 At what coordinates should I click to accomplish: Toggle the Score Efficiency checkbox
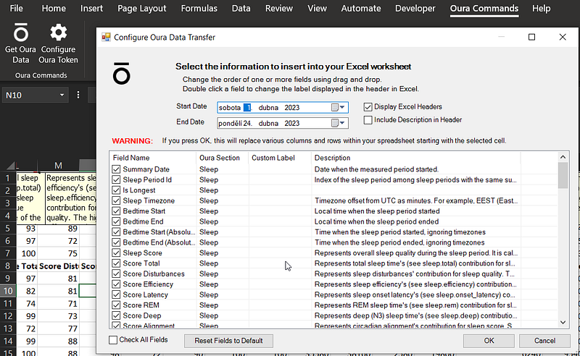tap(116, 284)
